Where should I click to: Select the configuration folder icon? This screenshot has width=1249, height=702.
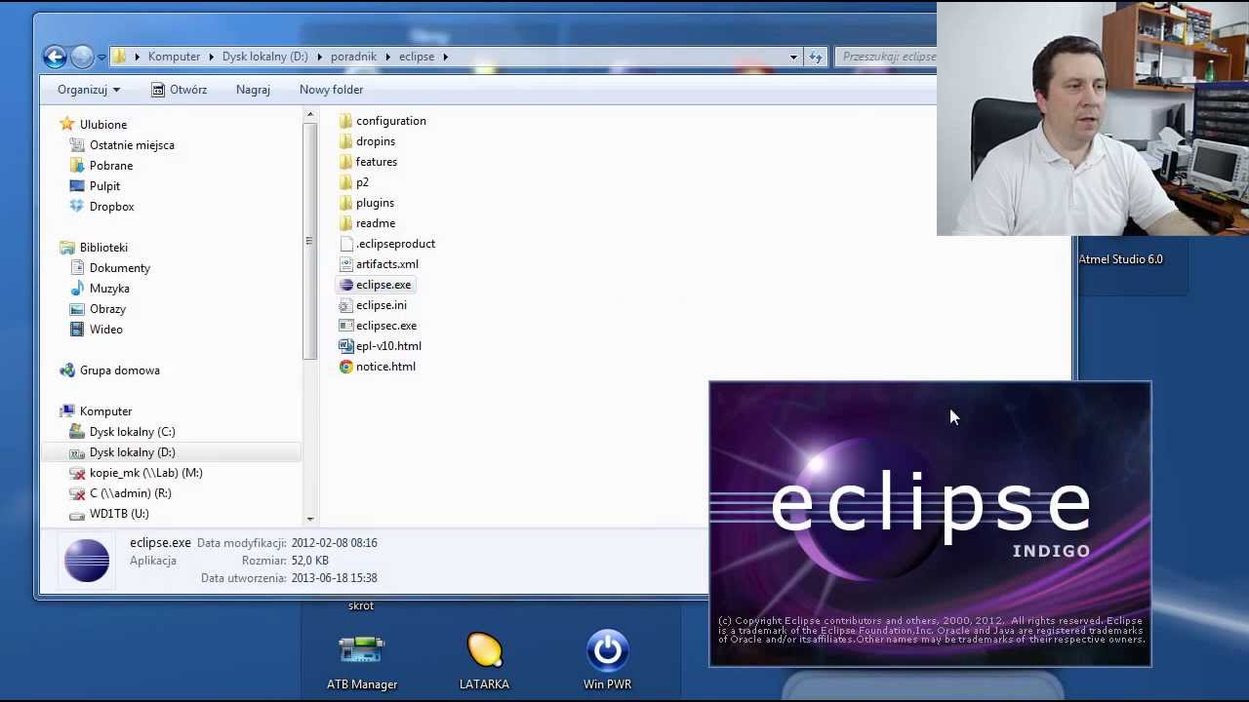[x=345, y=121]
